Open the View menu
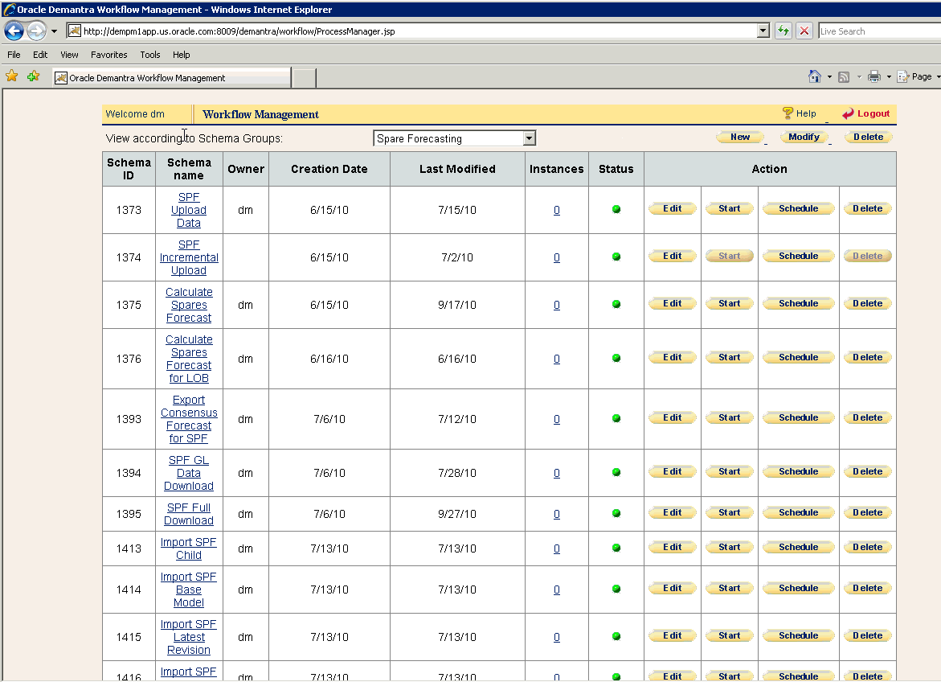941x682 pixels. pyautogui.click(x=69, y=55)
